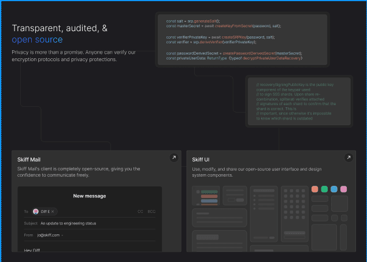The width and height of the screenshot is (367, 262).
Task: Select the pink color swatch
Action: click(x=343, y=189)
